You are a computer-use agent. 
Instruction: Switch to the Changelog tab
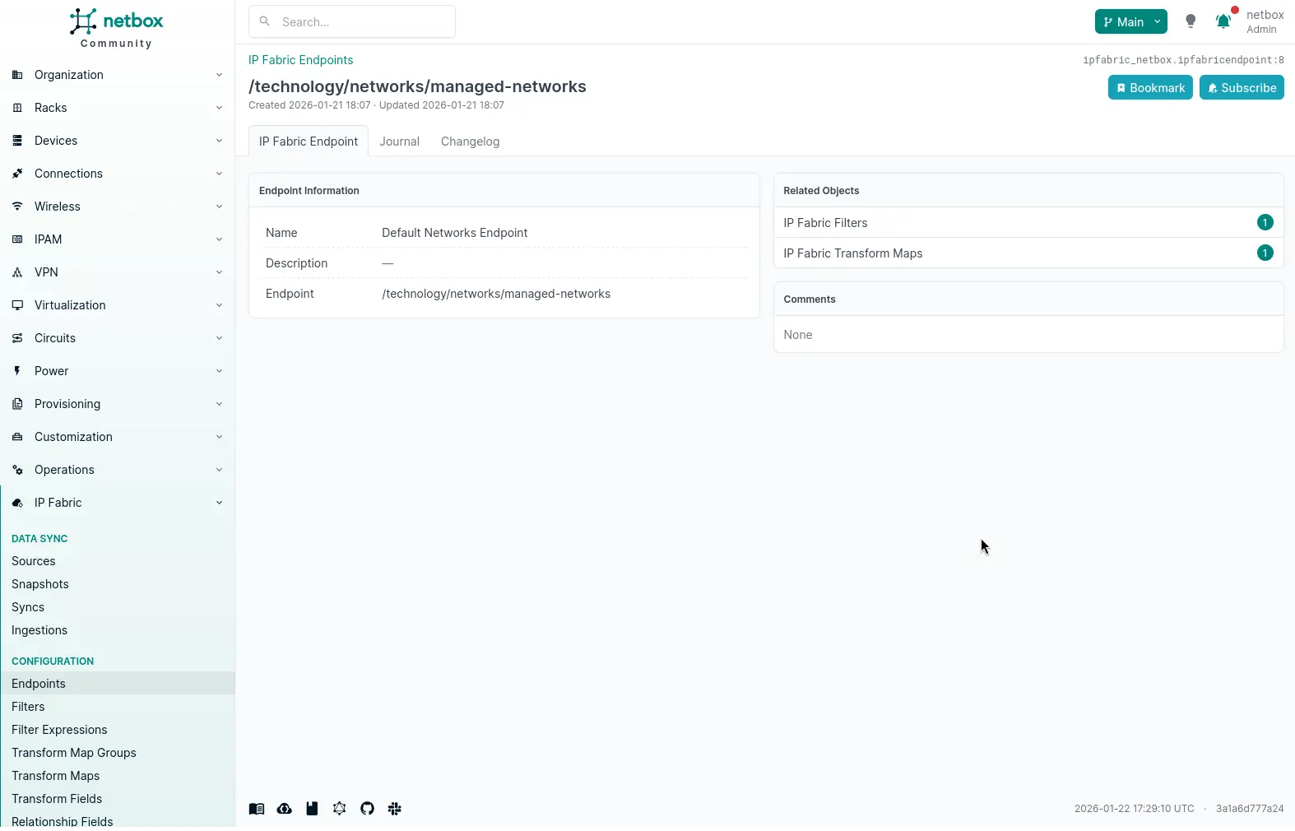point(470,142)
